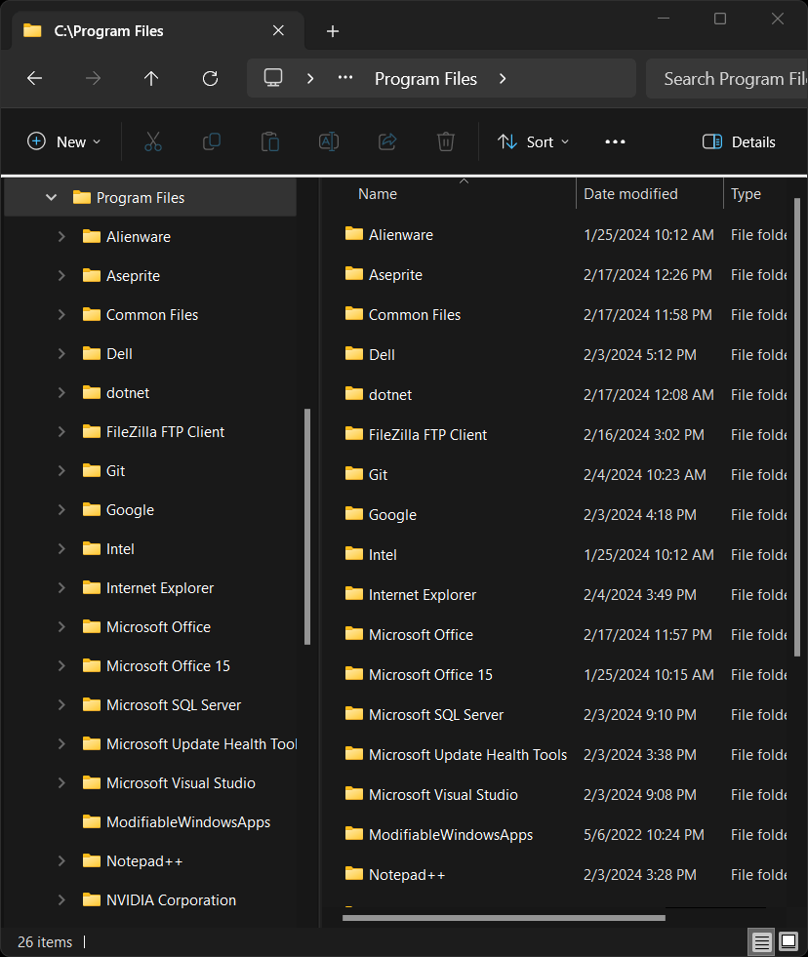
Task: Select Common Files in the file list
Action: [415, 314]
